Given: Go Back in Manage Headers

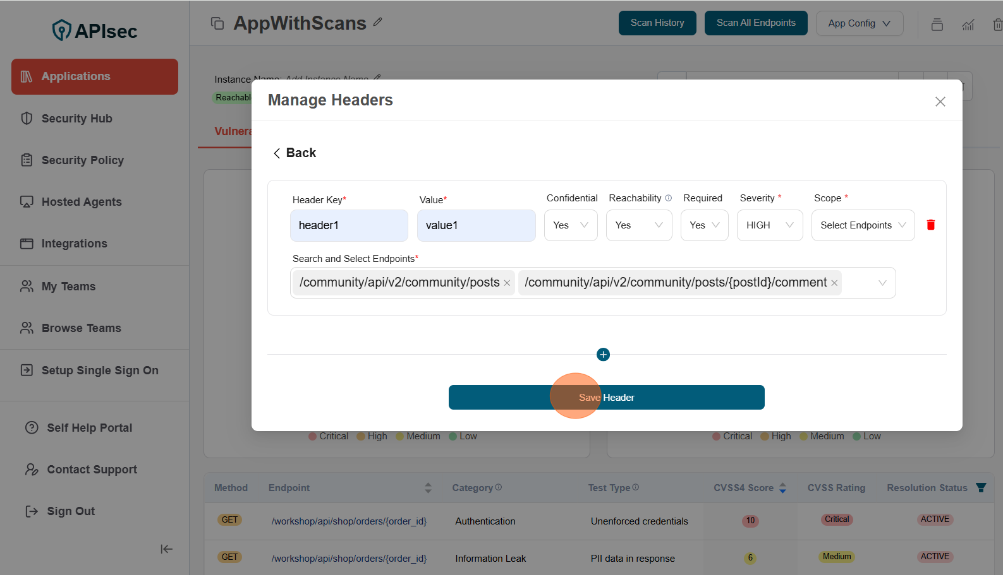Looking at the screenshot, I should 295,153.
